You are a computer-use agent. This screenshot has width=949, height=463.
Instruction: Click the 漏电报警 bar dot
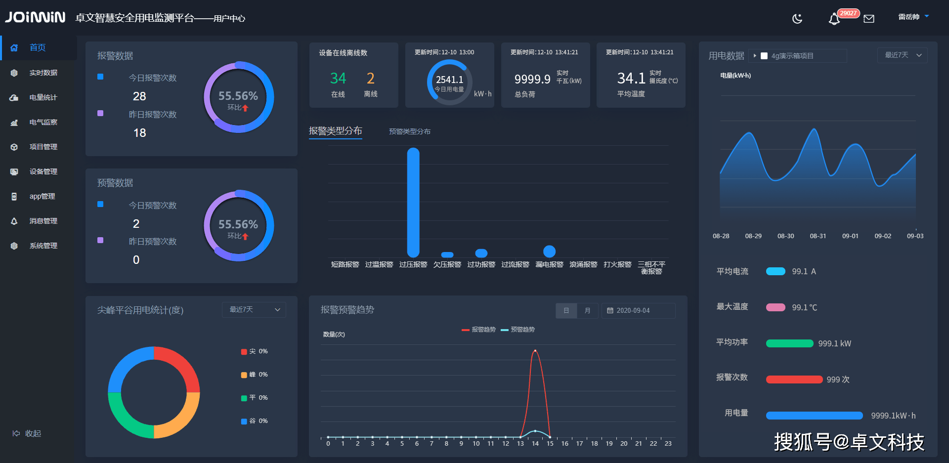549,252
